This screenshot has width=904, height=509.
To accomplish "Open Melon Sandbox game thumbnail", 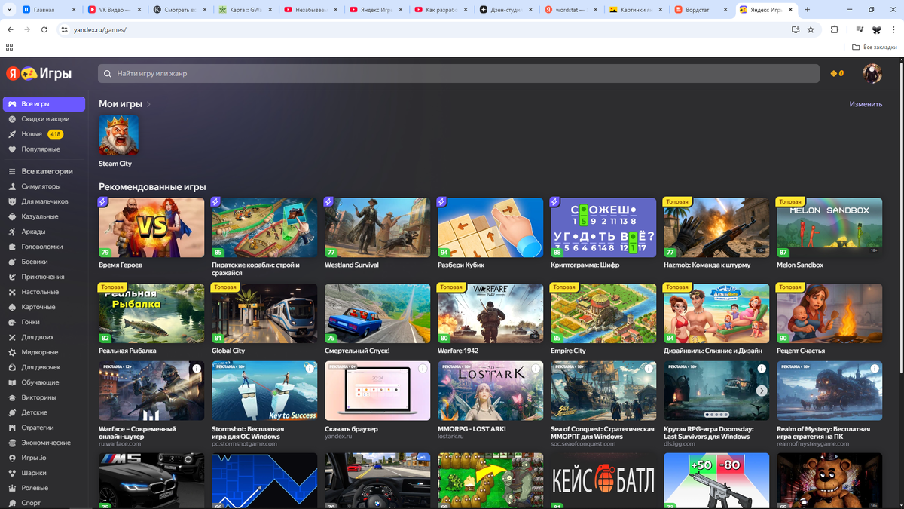I will coord(829,228).
